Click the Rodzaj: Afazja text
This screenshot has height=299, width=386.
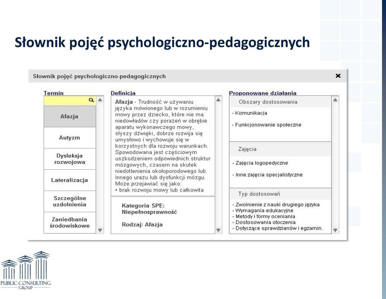[x=142, y=225]
